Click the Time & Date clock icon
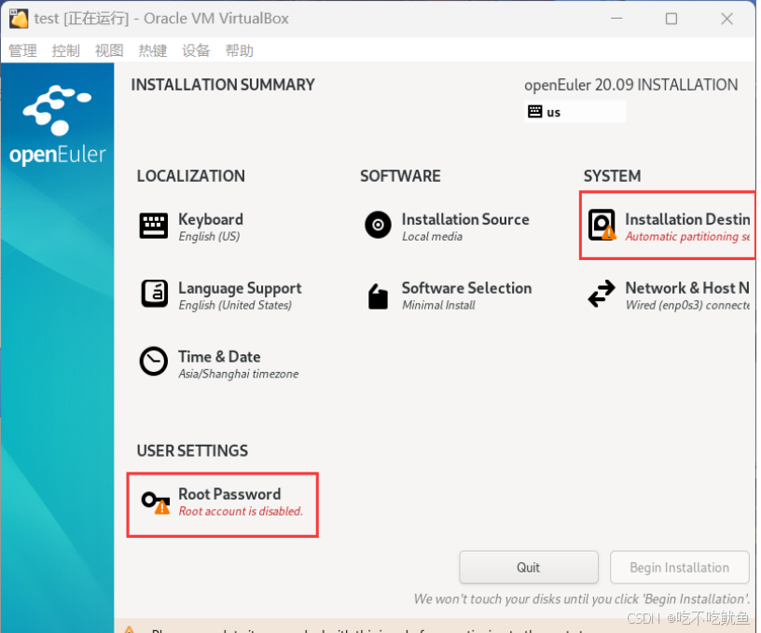 coord(154,362)
